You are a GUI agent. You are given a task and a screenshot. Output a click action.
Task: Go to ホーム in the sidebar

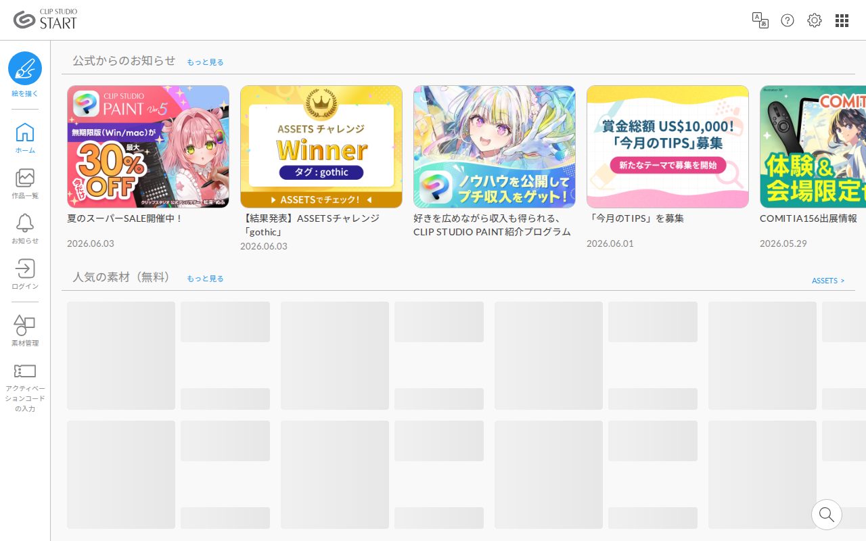point(25,138)
